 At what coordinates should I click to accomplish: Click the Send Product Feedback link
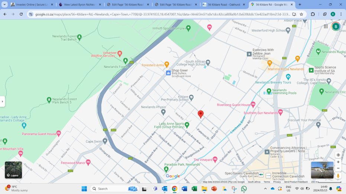click(x=296, y=182)
